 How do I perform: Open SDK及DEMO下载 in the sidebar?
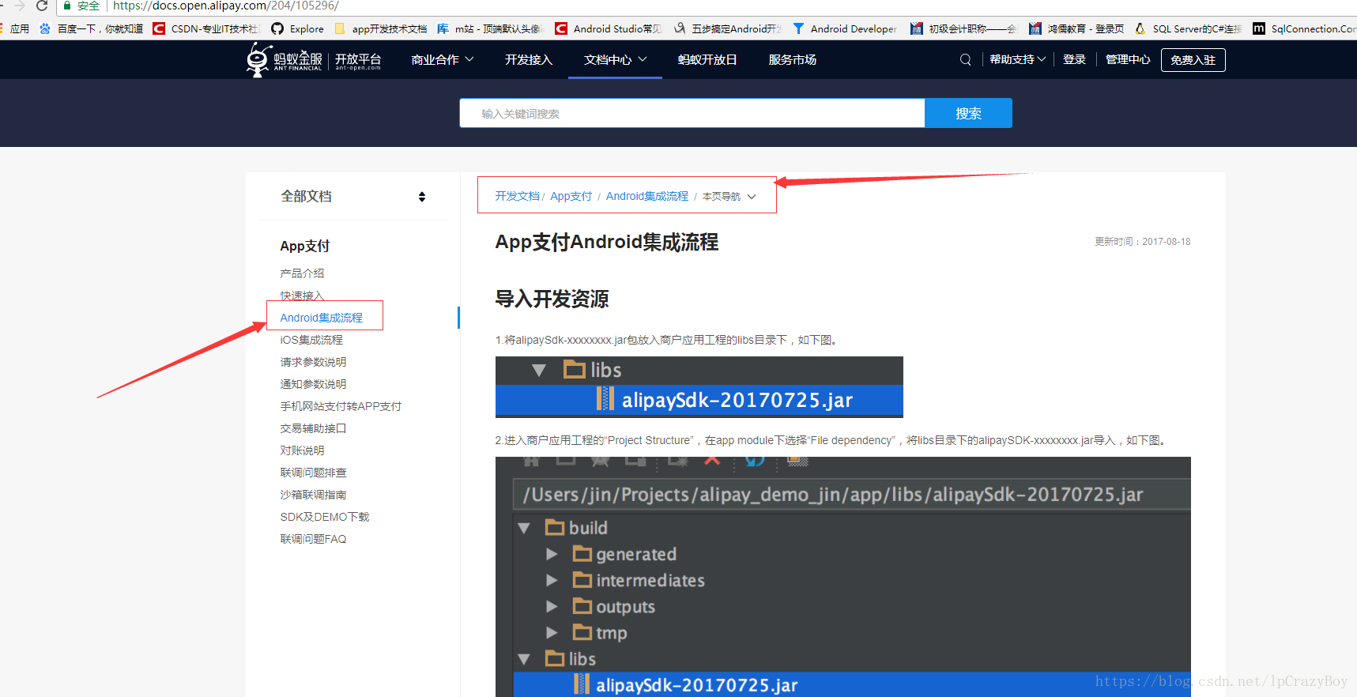[325, 517]
